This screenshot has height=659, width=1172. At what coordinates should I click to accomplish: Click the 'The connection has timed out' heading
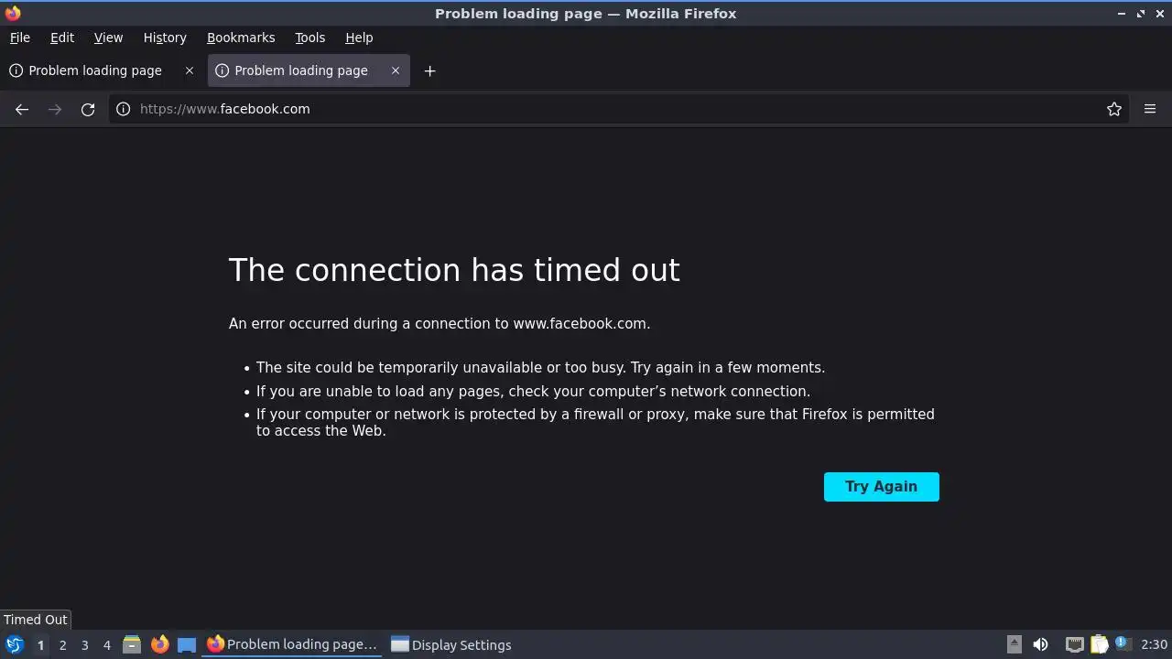click(x=454, y=270)
